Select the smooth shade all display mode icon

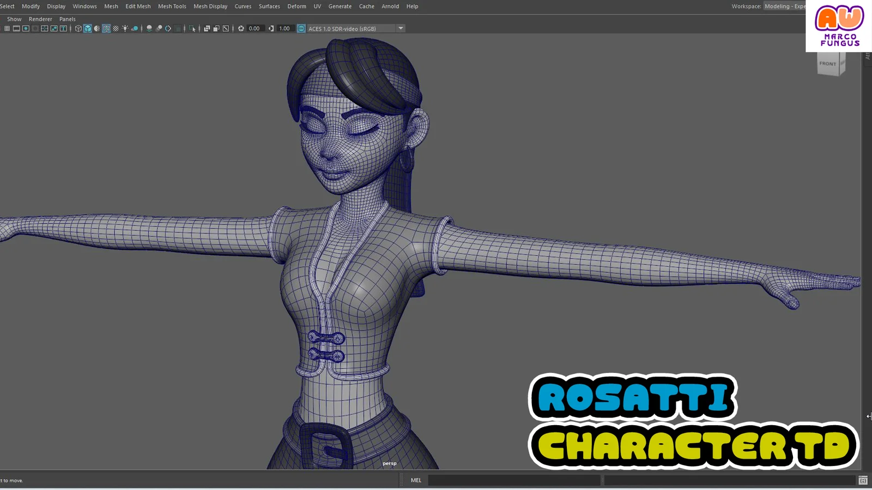[x=87, y=28]
